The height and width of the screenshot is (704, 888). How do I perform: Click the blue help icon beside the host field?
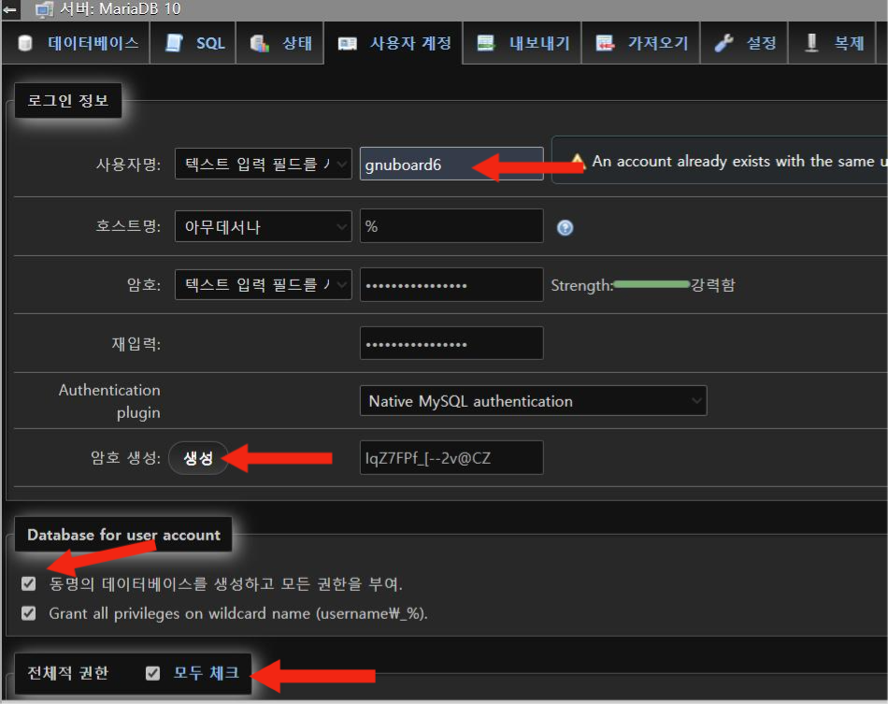(x=565, y=227)
